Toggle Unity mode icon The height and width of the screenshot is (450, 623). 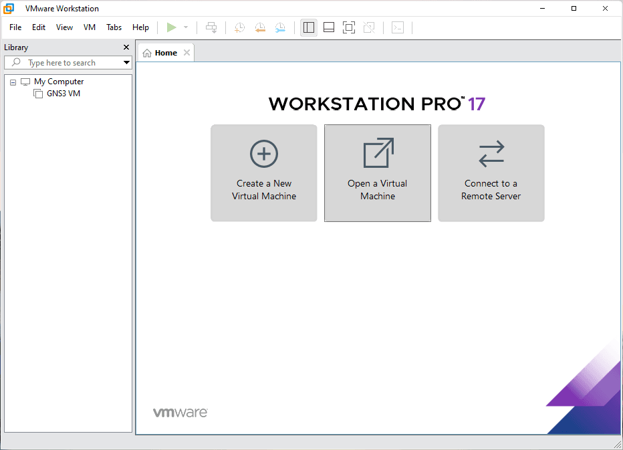pos(368,27)
